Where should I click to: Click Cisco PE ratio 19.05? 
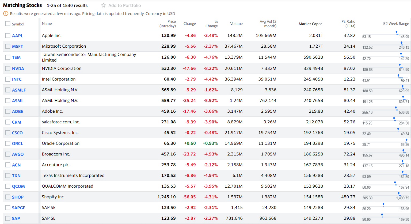click(x=349, y=132)
